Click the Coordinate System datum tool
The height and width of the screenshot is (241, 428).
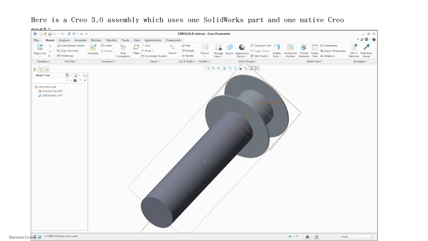(x=154, y=56)
